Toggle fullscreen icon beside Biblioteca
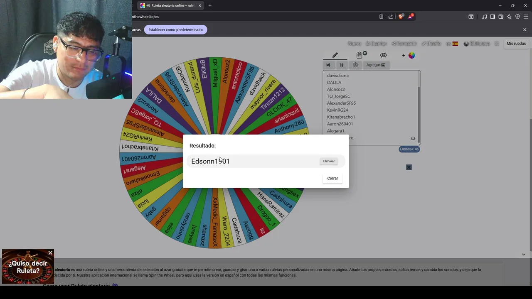This screenshot has width=532, height=299. click(x=497, y=44)
